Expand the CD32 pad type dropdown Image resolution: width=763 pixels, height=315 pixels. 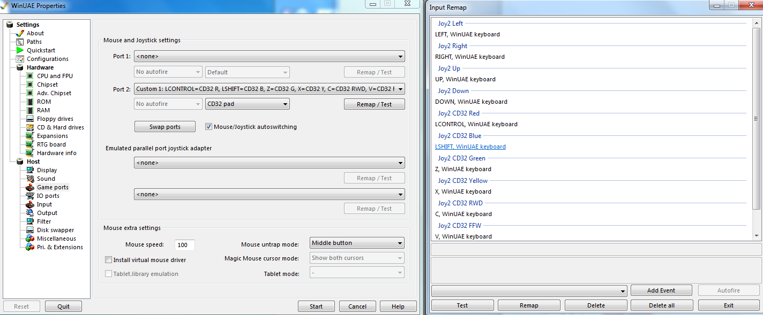[x=248, y=104]
